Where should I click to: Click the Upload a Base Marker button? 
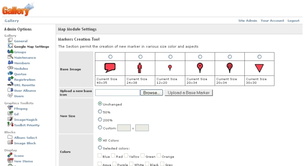(x=188, y=93)
